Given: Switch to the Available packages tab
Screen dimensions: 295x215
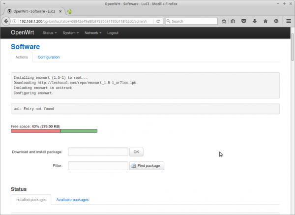Looking at the screenshot, I should click(x=72, y=200).
